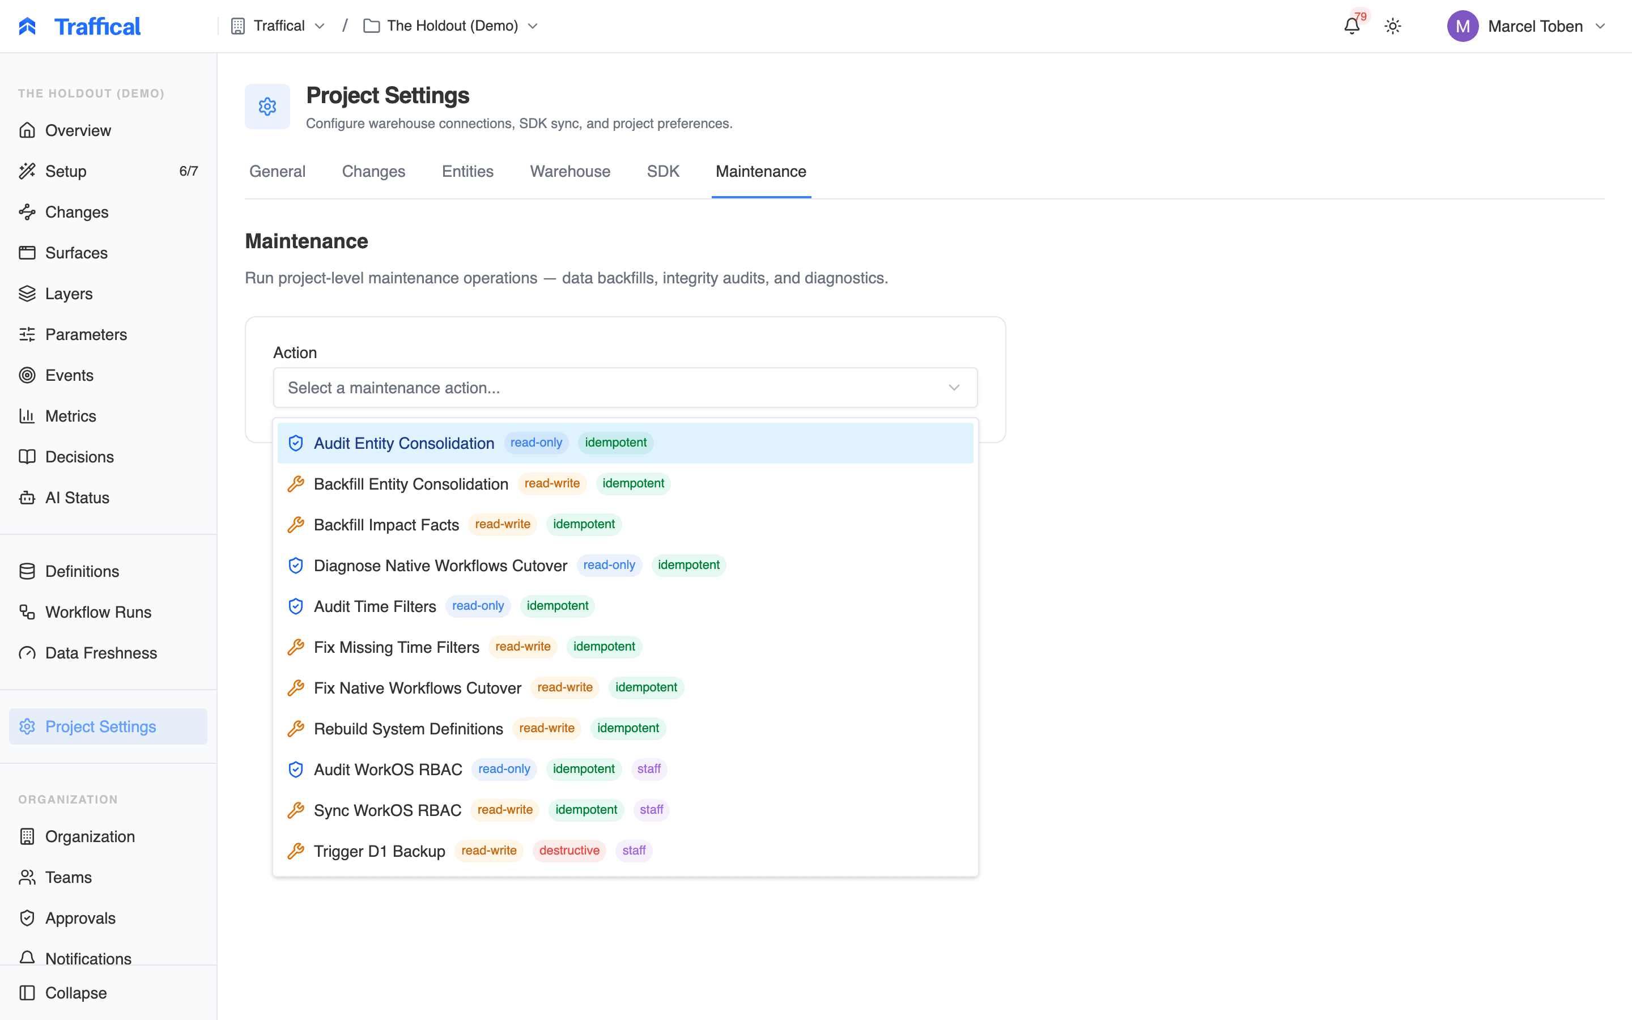
Task: Click the read-only badge on Audit Time Filters
Action: 478,606
